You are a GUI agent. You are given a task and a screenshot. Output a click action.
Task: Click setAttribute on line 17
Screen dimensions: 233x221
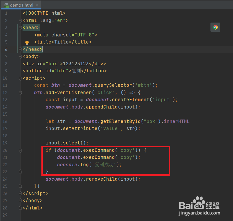(x=80, y=128)
